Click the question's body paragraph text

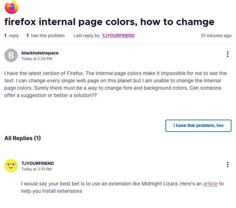(x=115, y=84)
